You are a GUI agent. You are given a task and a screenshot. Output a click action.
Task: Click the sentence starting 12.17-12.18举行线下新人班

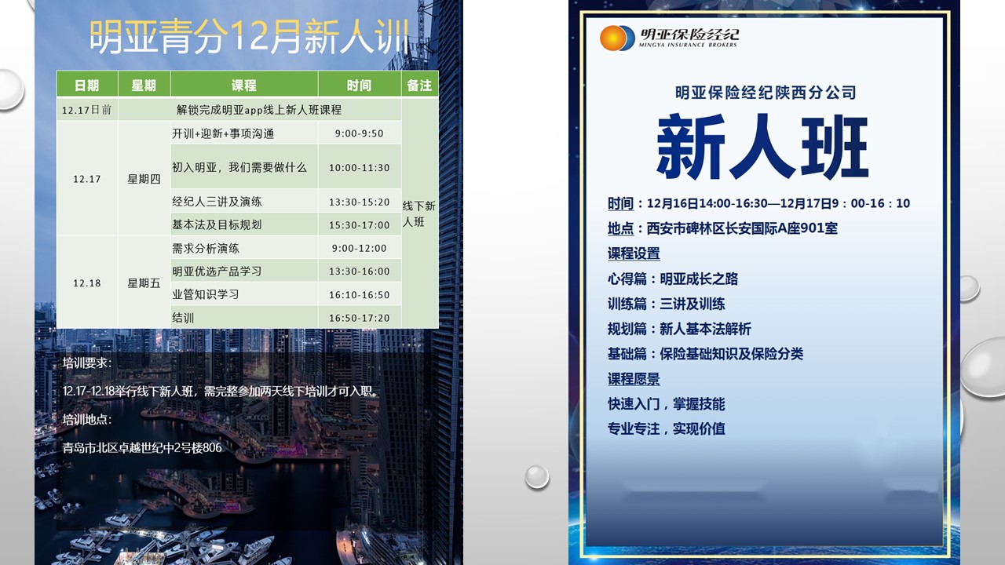221,391
